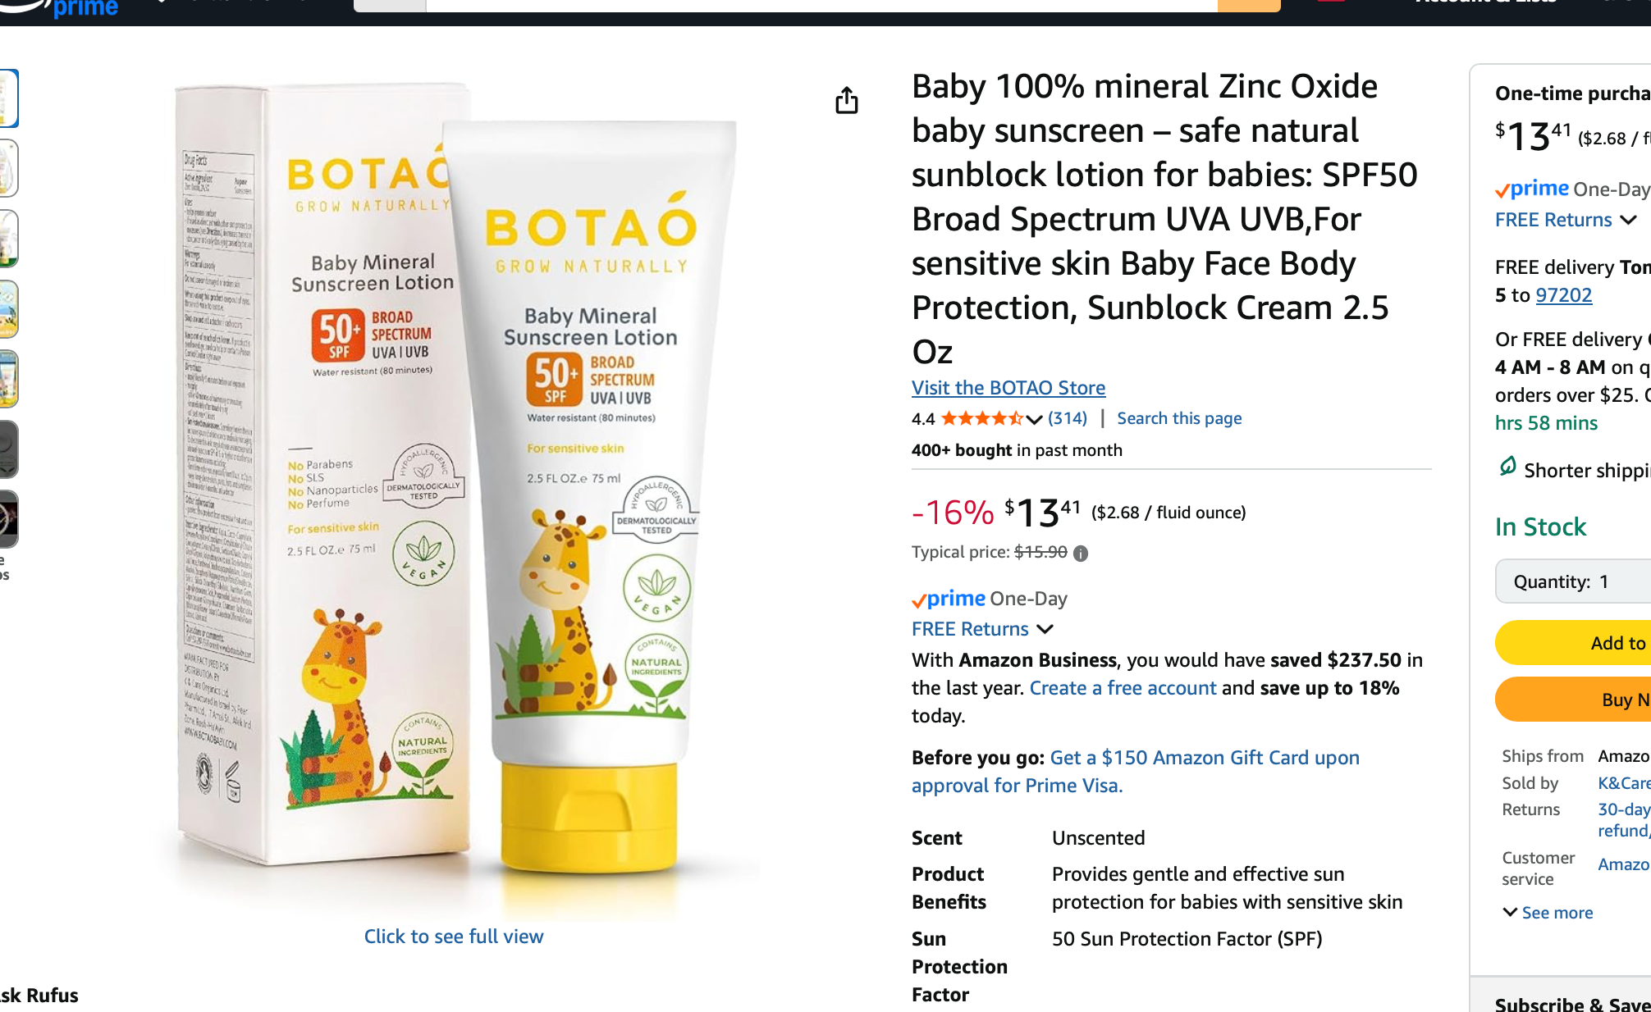Screen dimensions: 1651x1012
Task: Click to see full view of image
Action: click(x=454, y=937)
